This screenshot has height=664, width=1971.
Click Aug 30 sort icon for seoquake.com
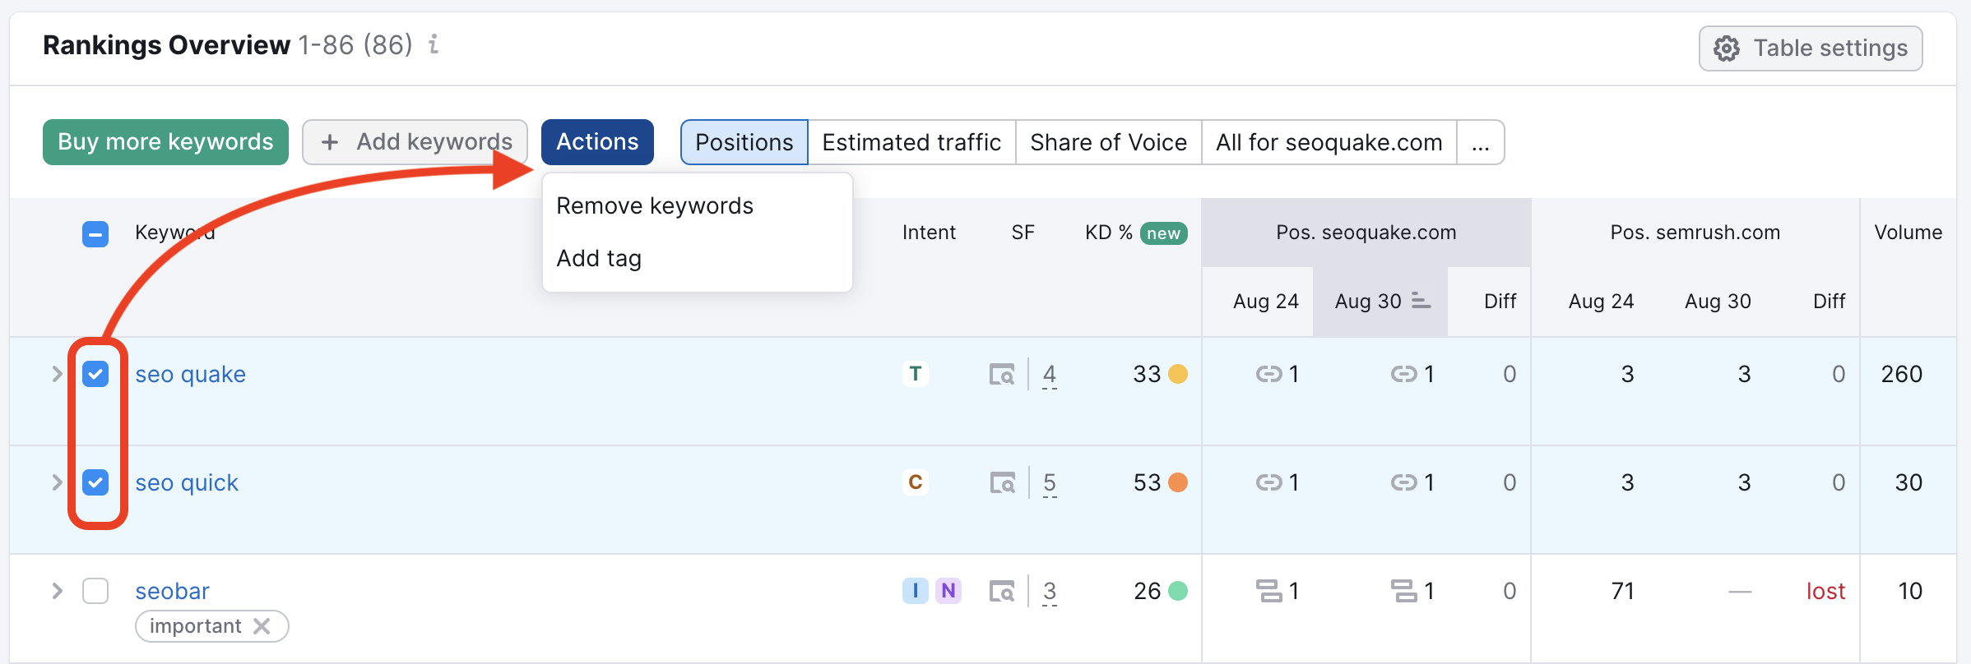(x=1421, y=301)
